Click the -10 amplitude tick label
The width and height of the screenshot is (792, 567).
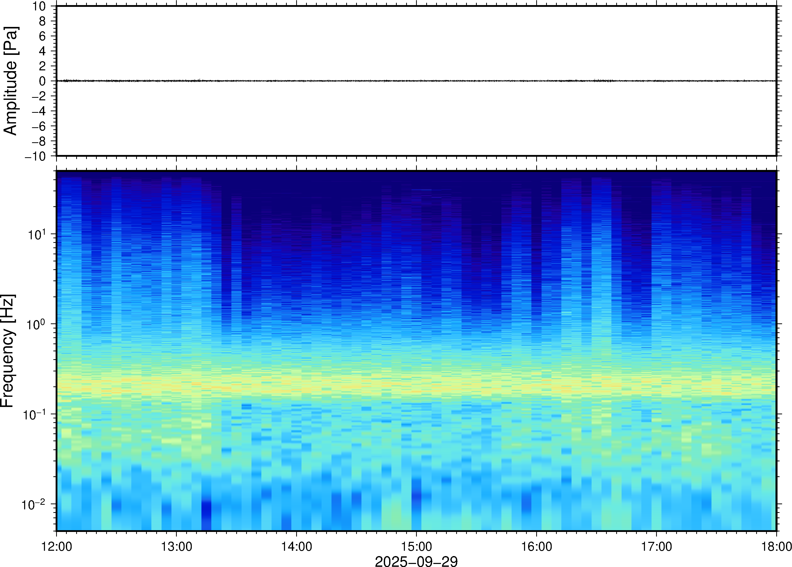[x=35, y=156]
